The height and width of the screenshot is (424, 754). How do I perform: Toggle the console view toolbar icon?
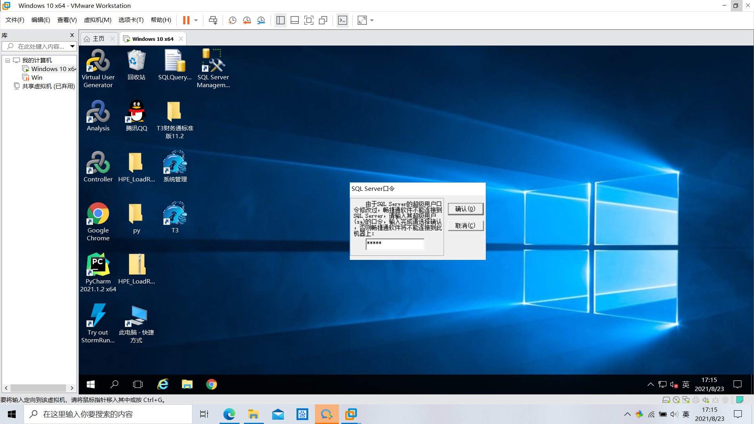click(342, 20)
